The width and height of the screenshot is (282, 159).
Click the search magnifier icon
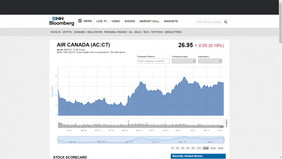click(226, 22)
